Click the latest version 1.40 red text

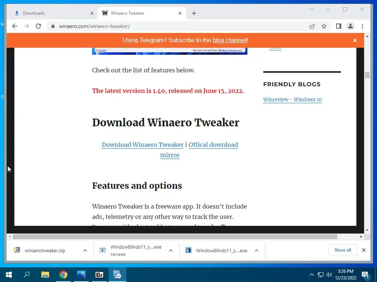168,91
